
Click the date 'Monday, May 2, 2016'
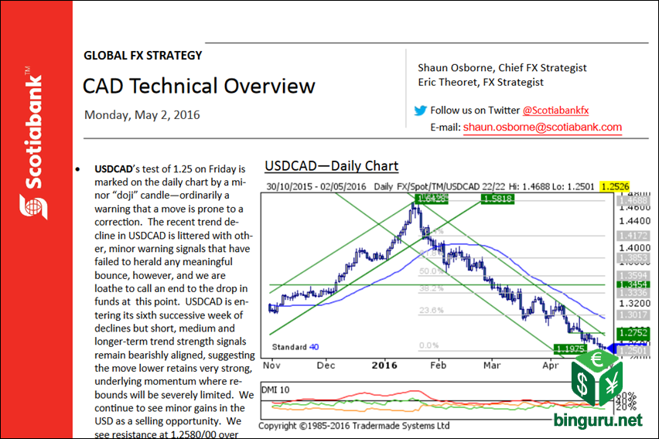coord(142,115)
